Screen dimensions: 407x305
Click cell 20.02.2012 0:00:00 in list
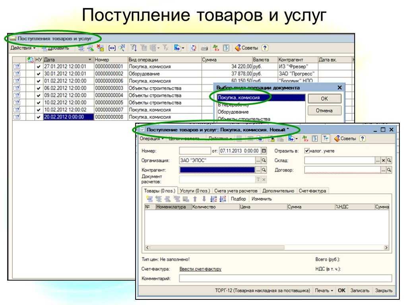point(68,117)
